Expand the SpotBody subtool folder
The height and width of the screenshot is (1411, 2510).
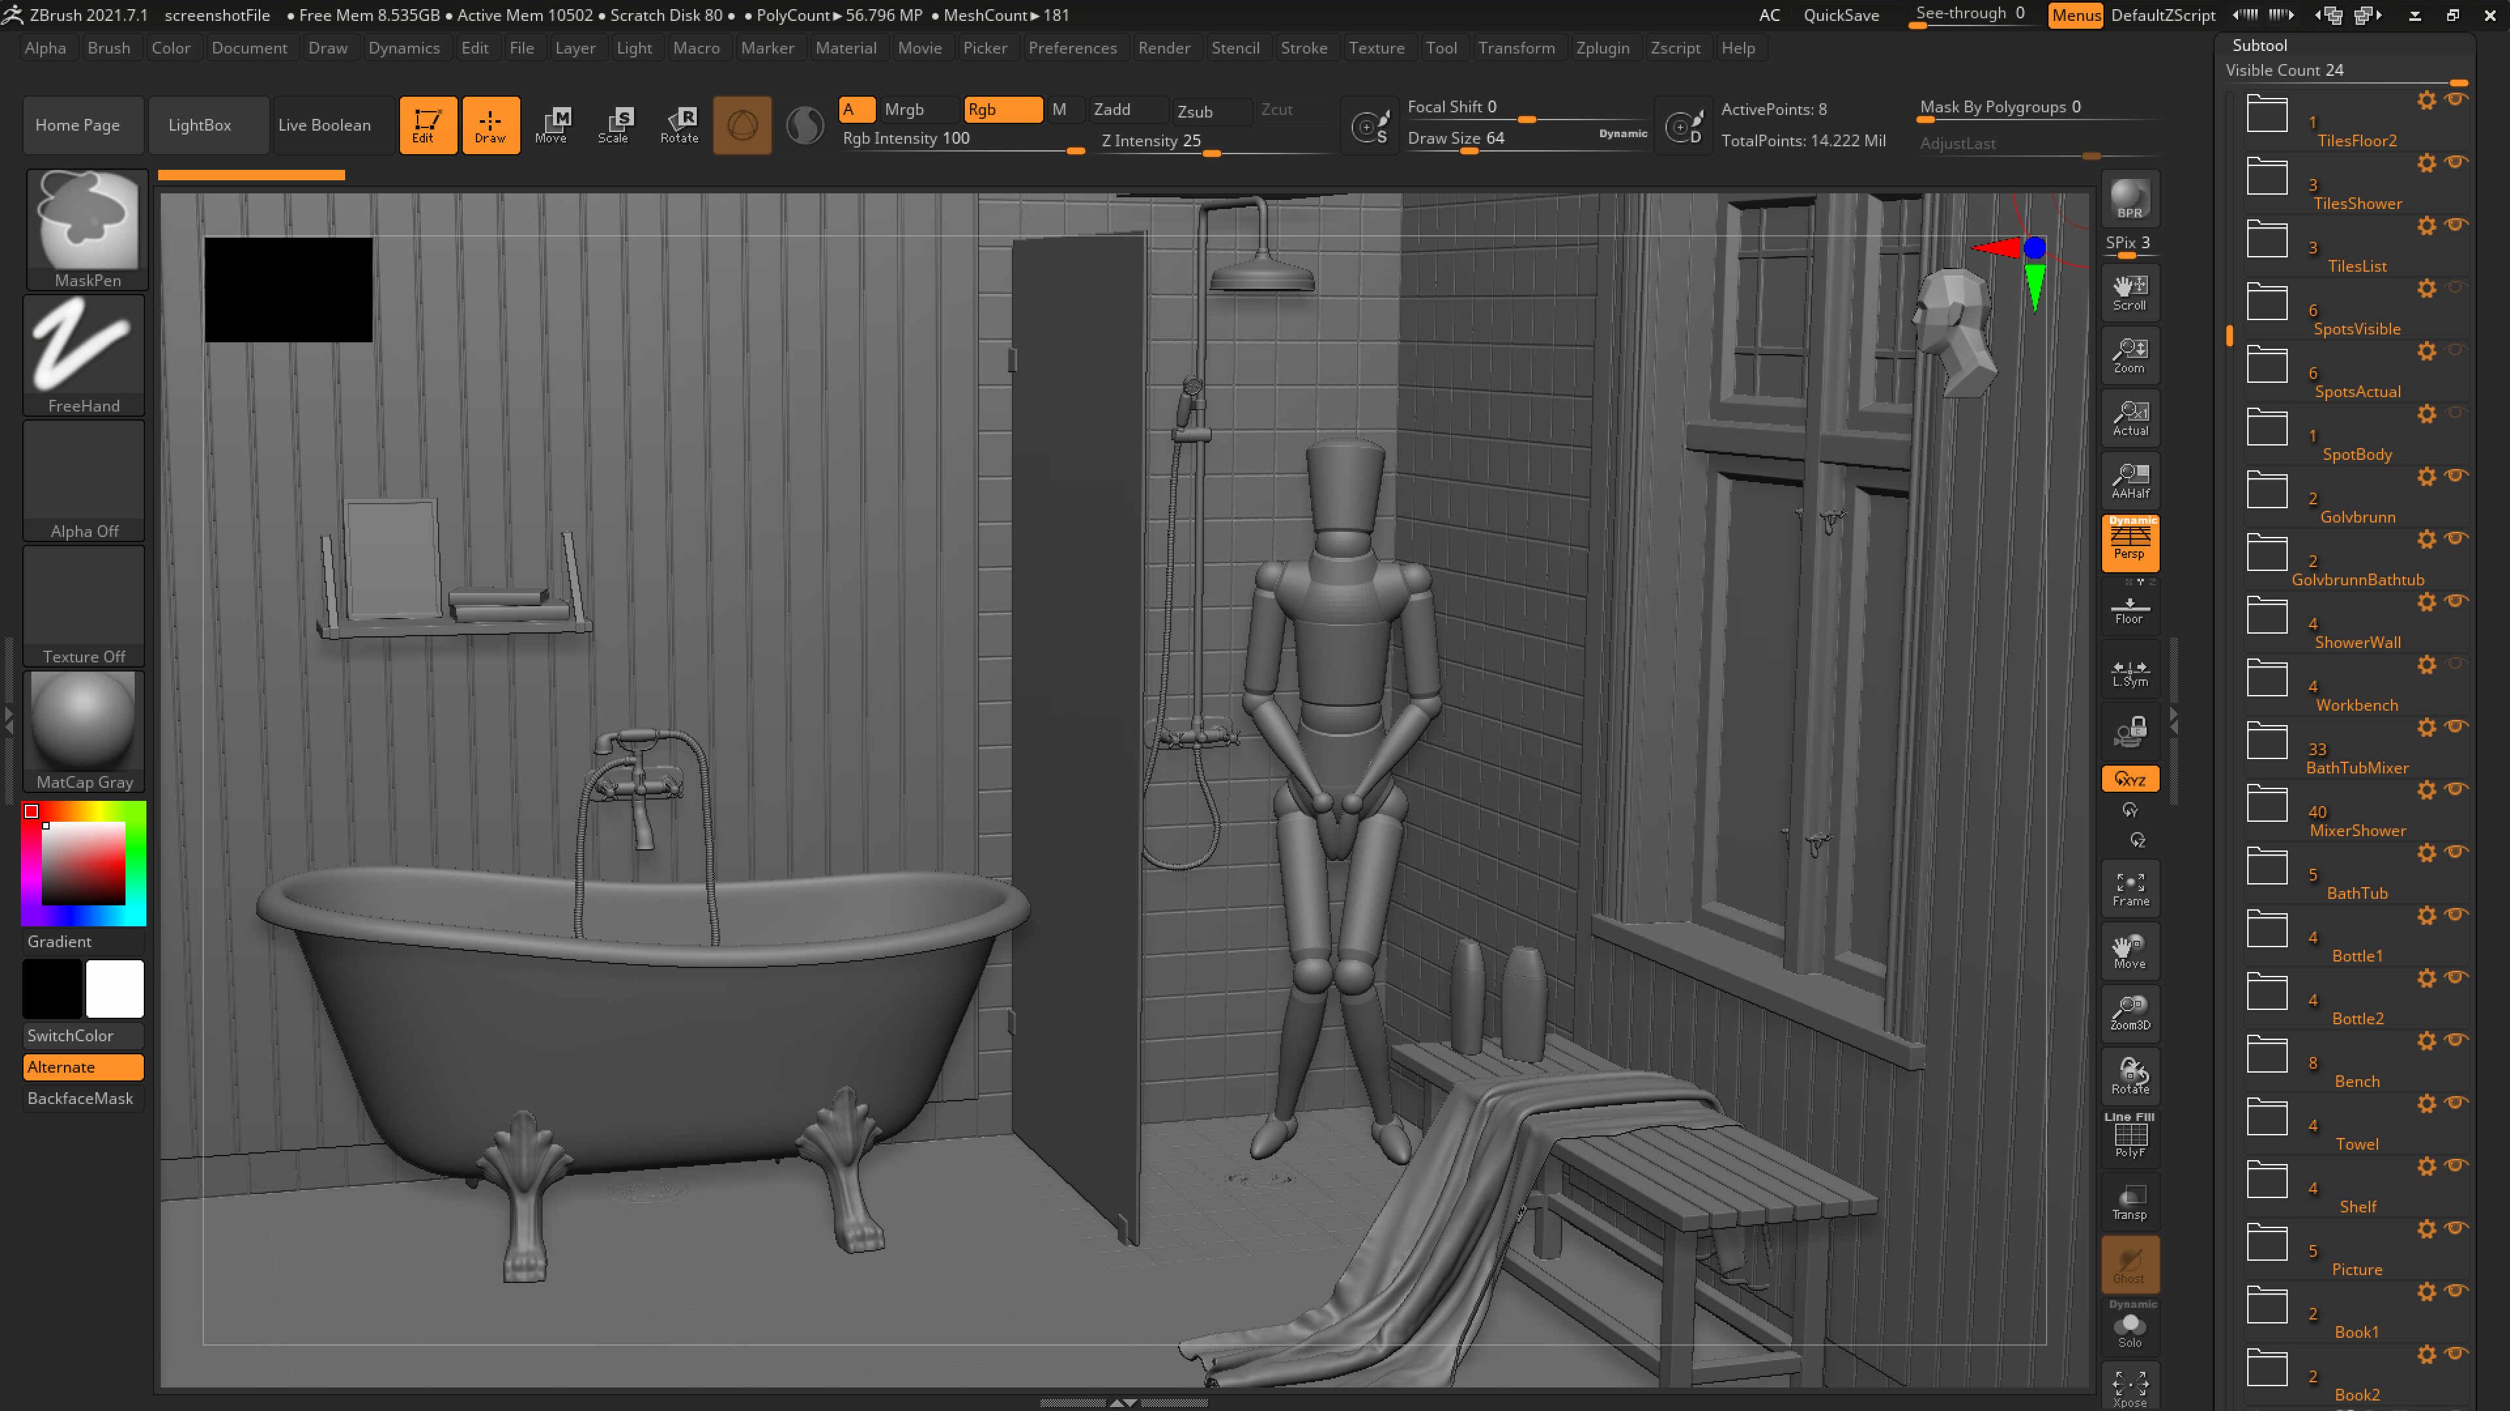(x=2266, y=427)
